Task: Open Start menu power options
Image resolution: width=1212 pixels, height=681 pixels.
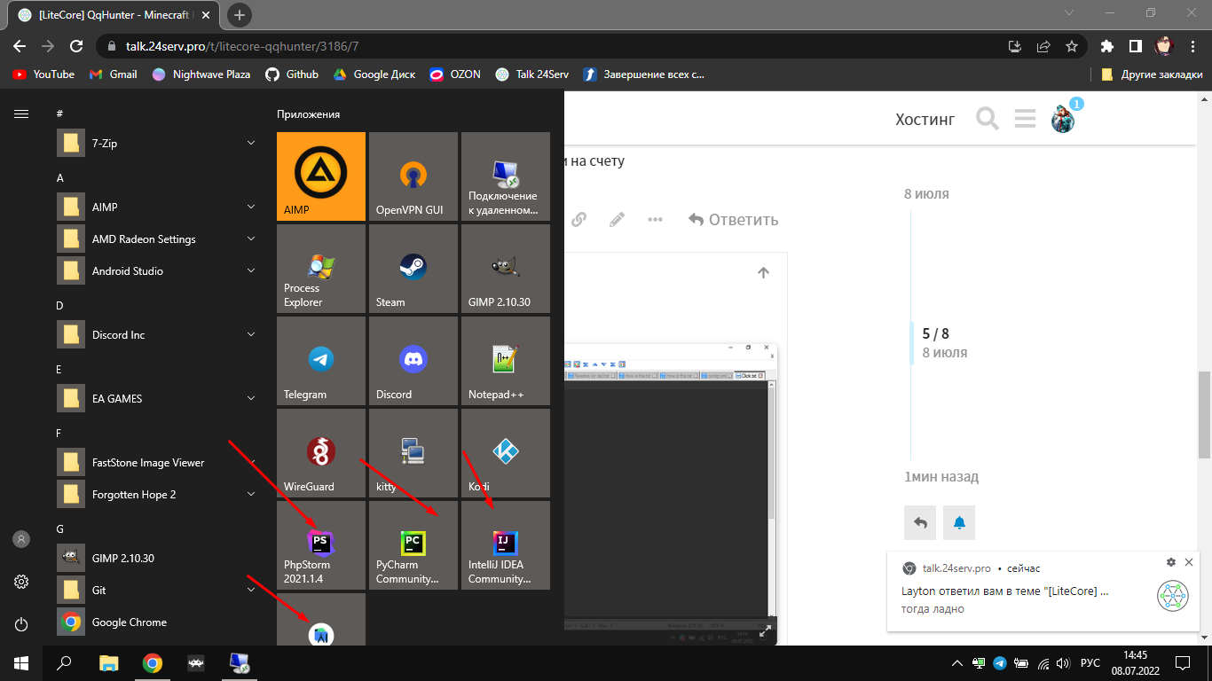Action: [x=21, y=624]
